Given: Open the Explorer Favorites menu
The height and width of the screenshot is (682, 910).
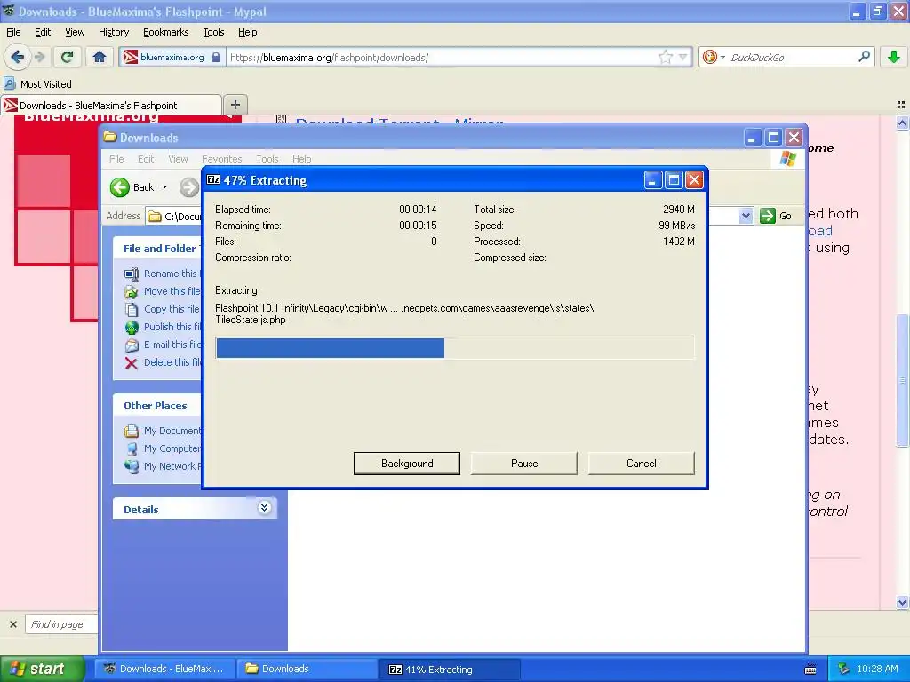Looking at the screenshot, I should [221, 159].
